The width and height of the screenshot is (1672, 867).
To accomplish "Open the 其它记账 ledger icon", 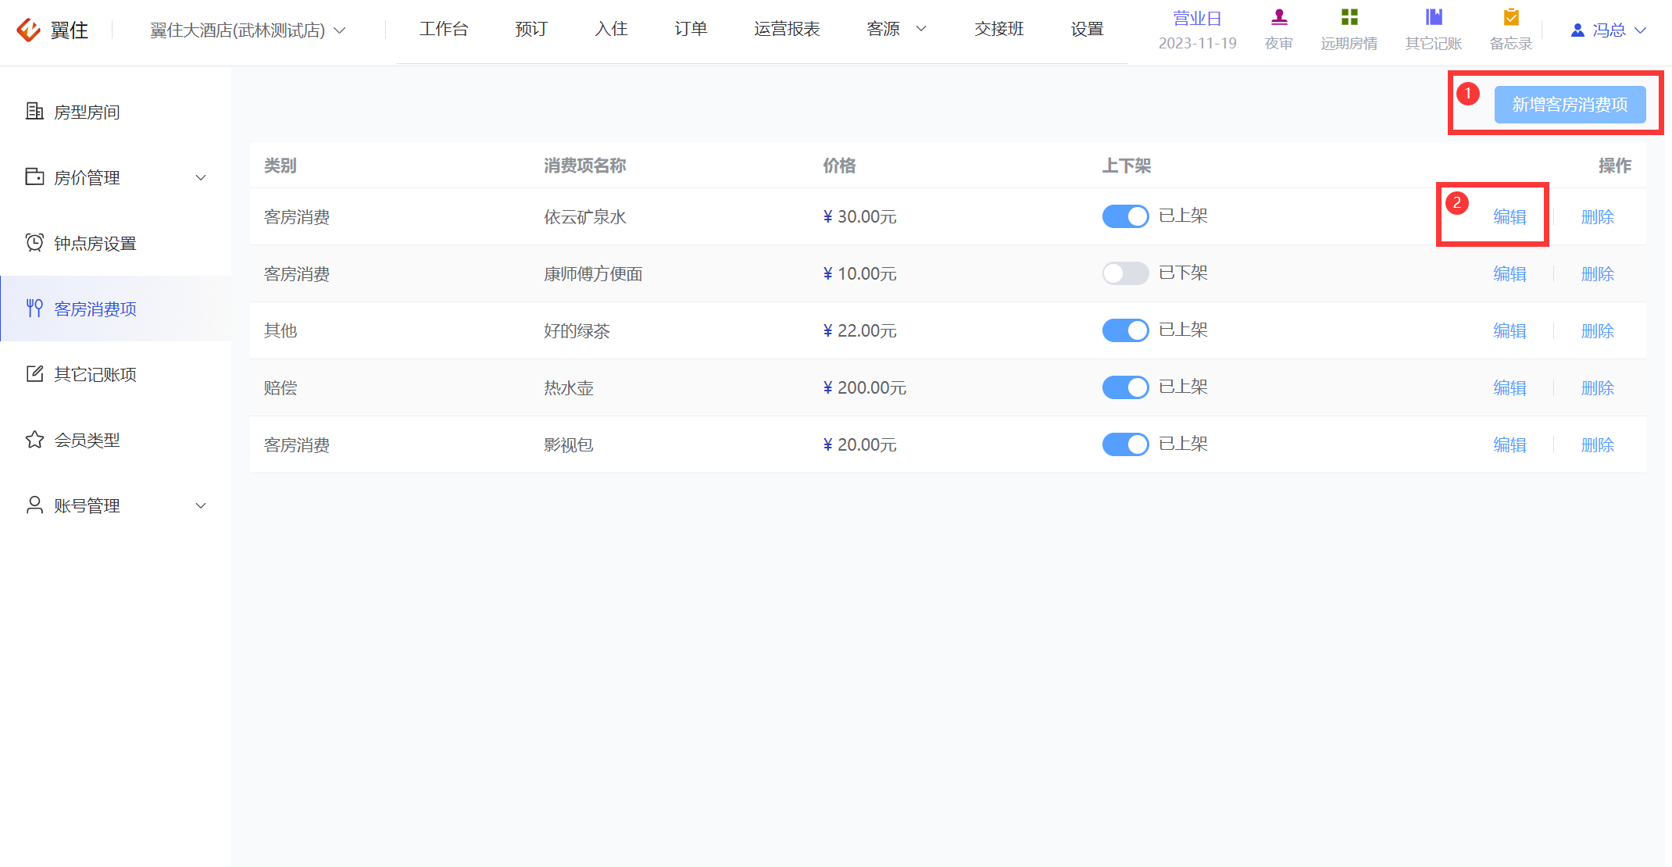I will [x=1434, y=17].
